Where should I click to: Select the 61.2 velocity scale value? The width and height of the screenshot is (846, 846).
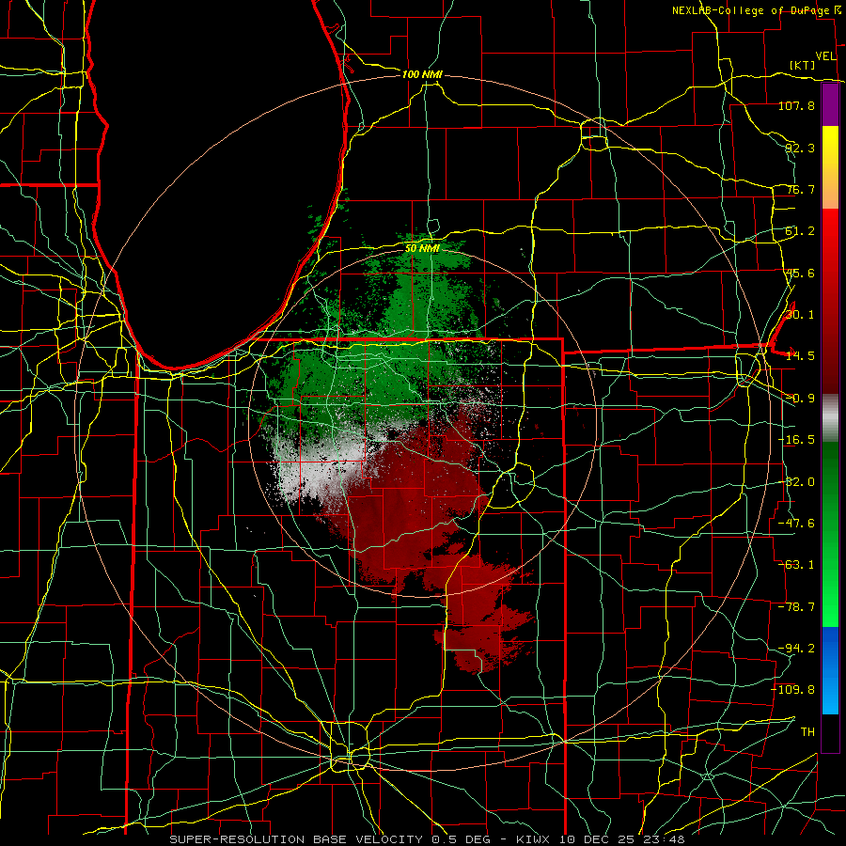(800, 231)
